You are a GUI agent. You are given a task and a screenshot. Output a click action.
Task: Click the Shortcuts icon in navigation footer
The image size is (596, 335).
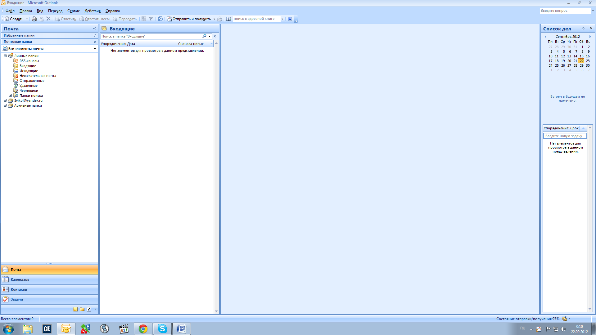click(x=89, y=309)
